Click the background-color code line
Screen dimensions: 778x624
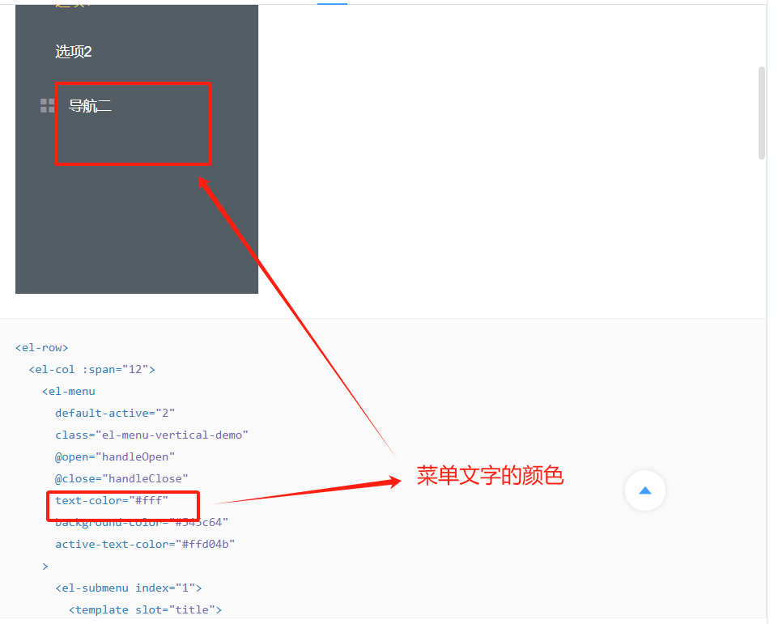tap(143, 521)
